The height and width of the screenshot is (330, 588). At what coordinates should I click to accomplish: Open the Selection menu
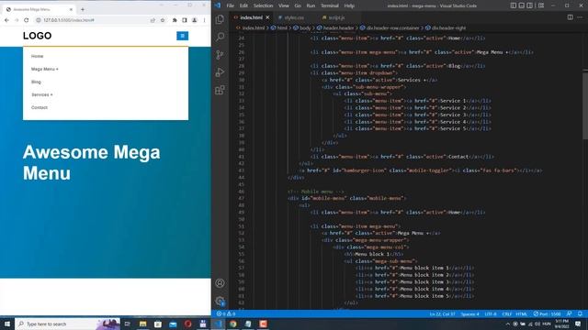point(263,5)
